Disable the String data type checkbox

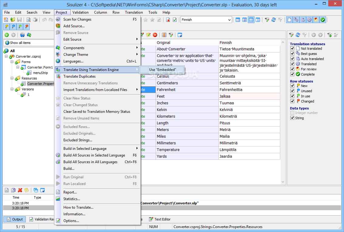292,118
